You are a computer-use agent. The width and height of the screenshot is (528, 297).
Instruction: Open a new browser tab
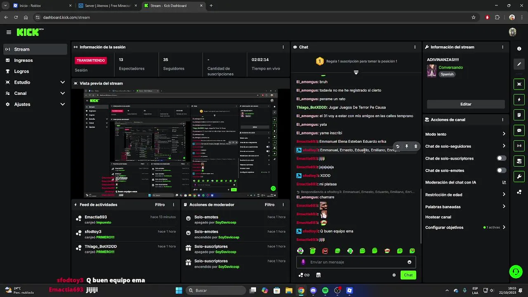tap(211, 6)
